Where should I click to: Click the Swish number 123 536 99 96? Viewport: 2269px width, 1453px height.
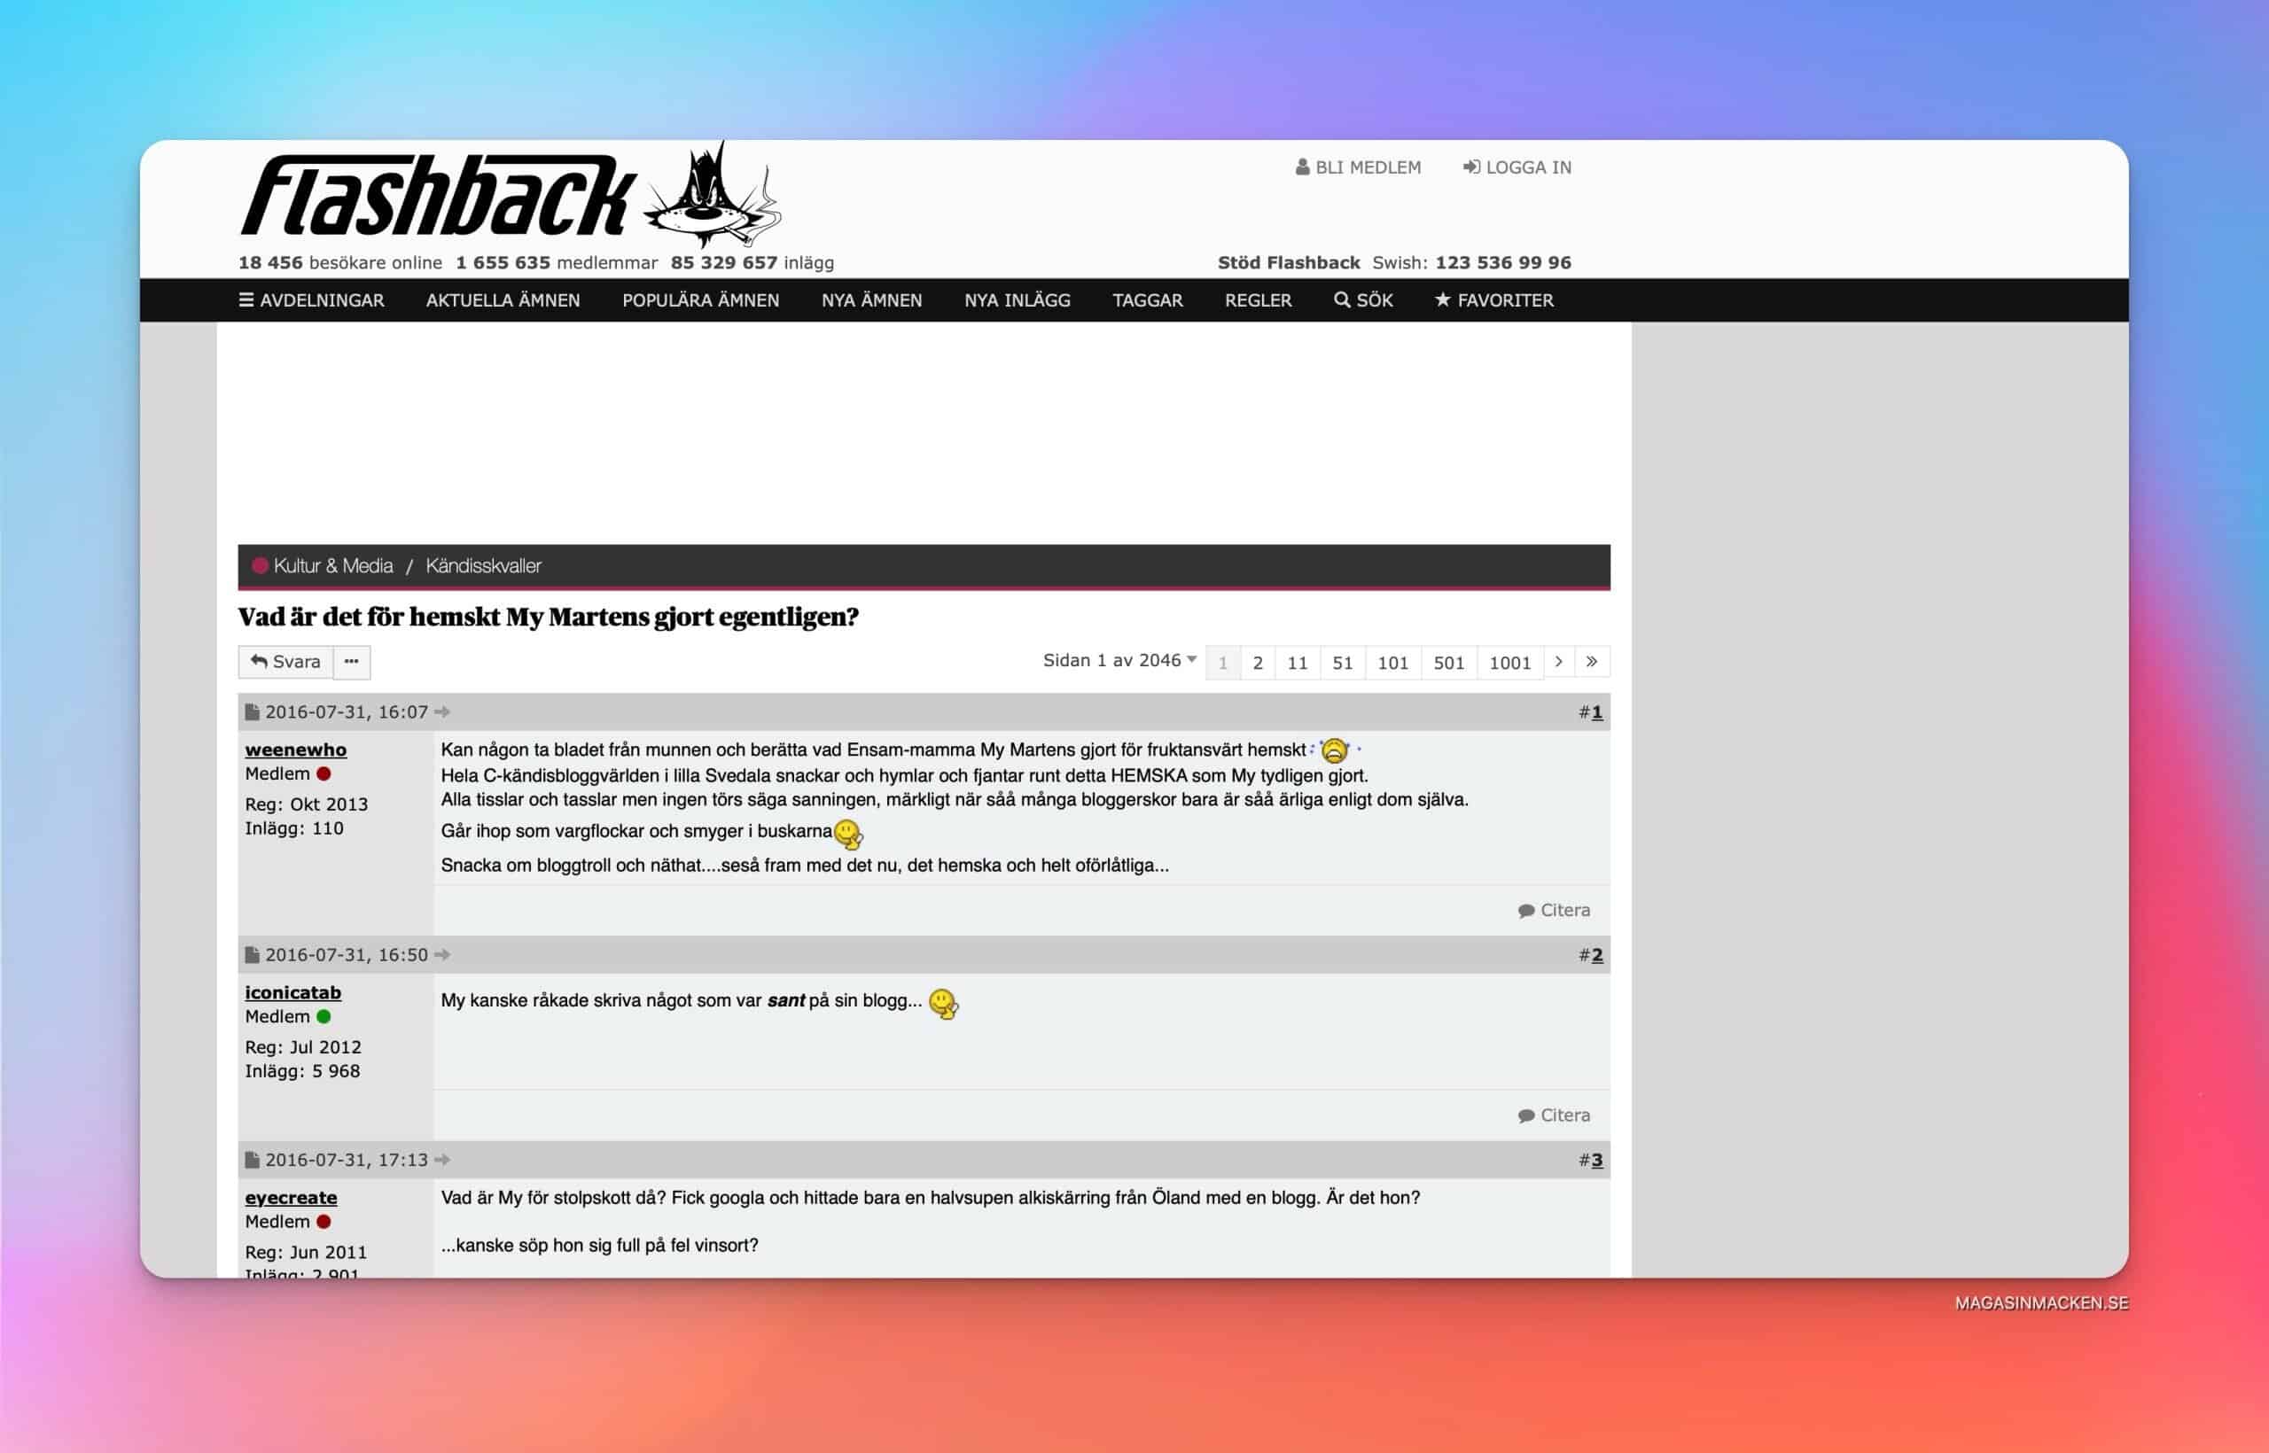[1502, 262]
